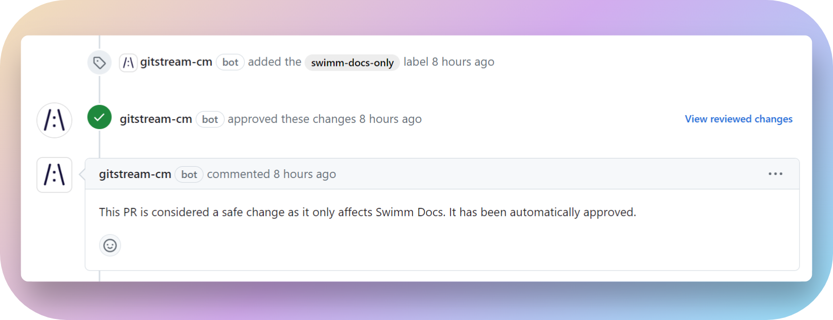Click 'approved these changes' text
This screenshot has height=320, width=833.
[x=292, y=119]
